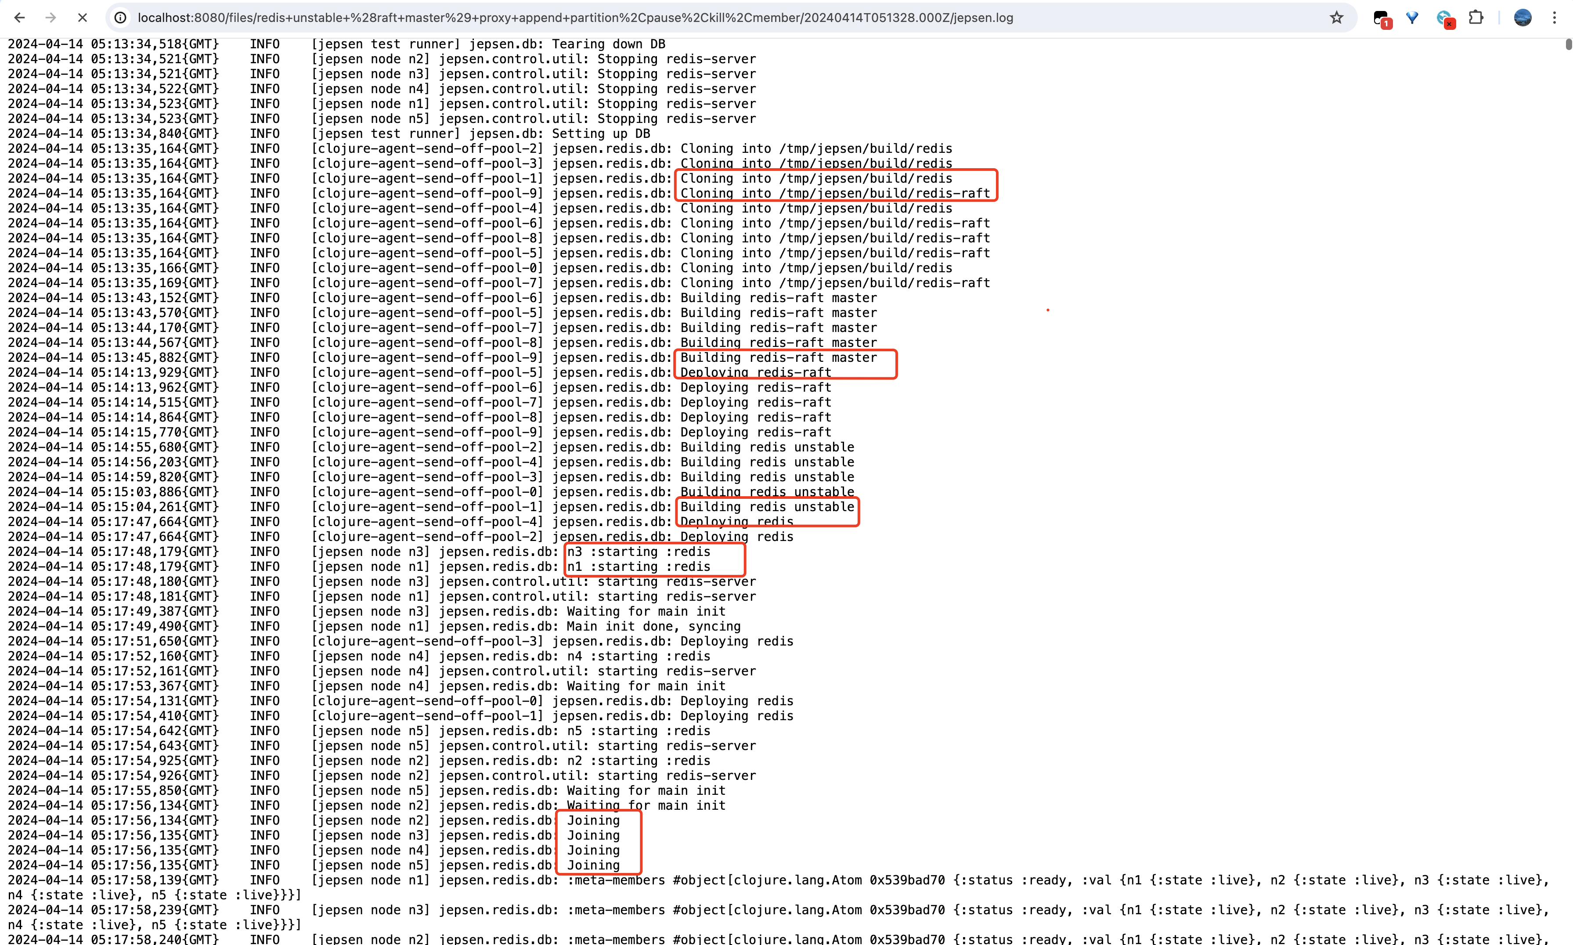Click the INFO level on the 05:13:34,840 row
This screenshot has width=1573, height=945.
(265, 134)
